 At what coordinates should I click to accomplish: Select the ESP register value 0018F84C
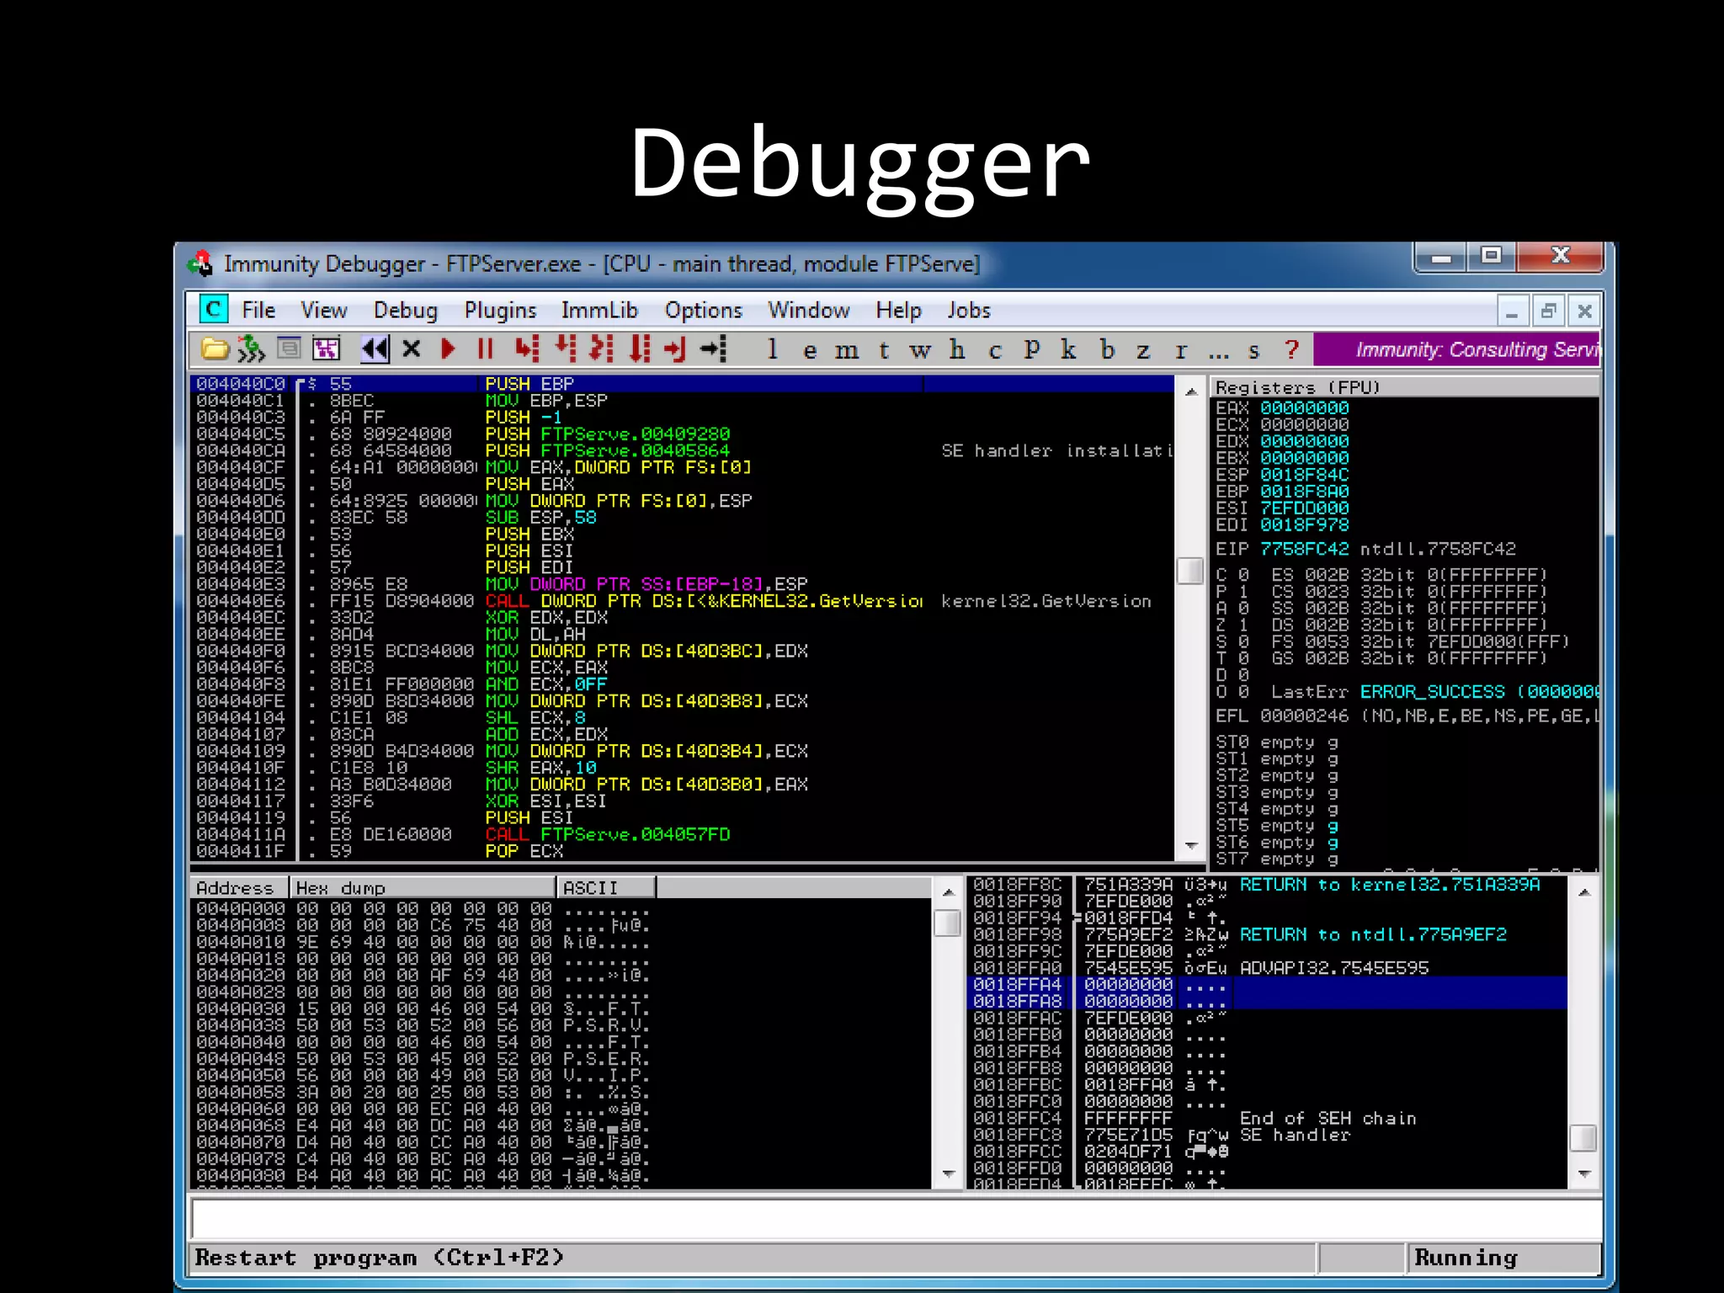point(1304,475)
